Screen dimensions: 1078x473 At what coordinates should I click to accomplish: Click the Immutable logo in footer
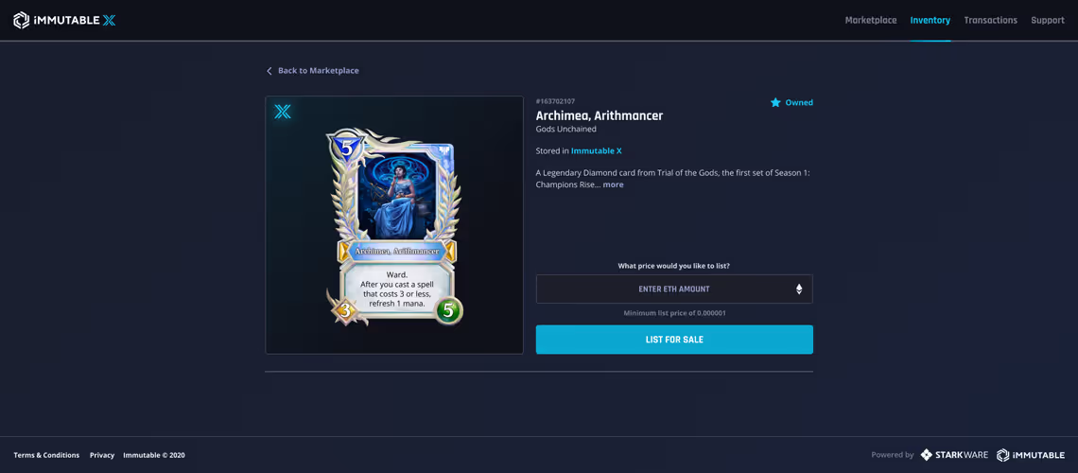1031,454
